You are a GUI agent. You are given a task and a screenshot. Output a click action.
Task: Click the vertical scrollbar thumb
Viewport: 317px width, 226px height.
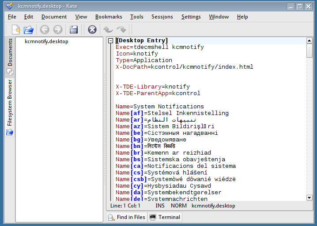[x=309, y=51]
